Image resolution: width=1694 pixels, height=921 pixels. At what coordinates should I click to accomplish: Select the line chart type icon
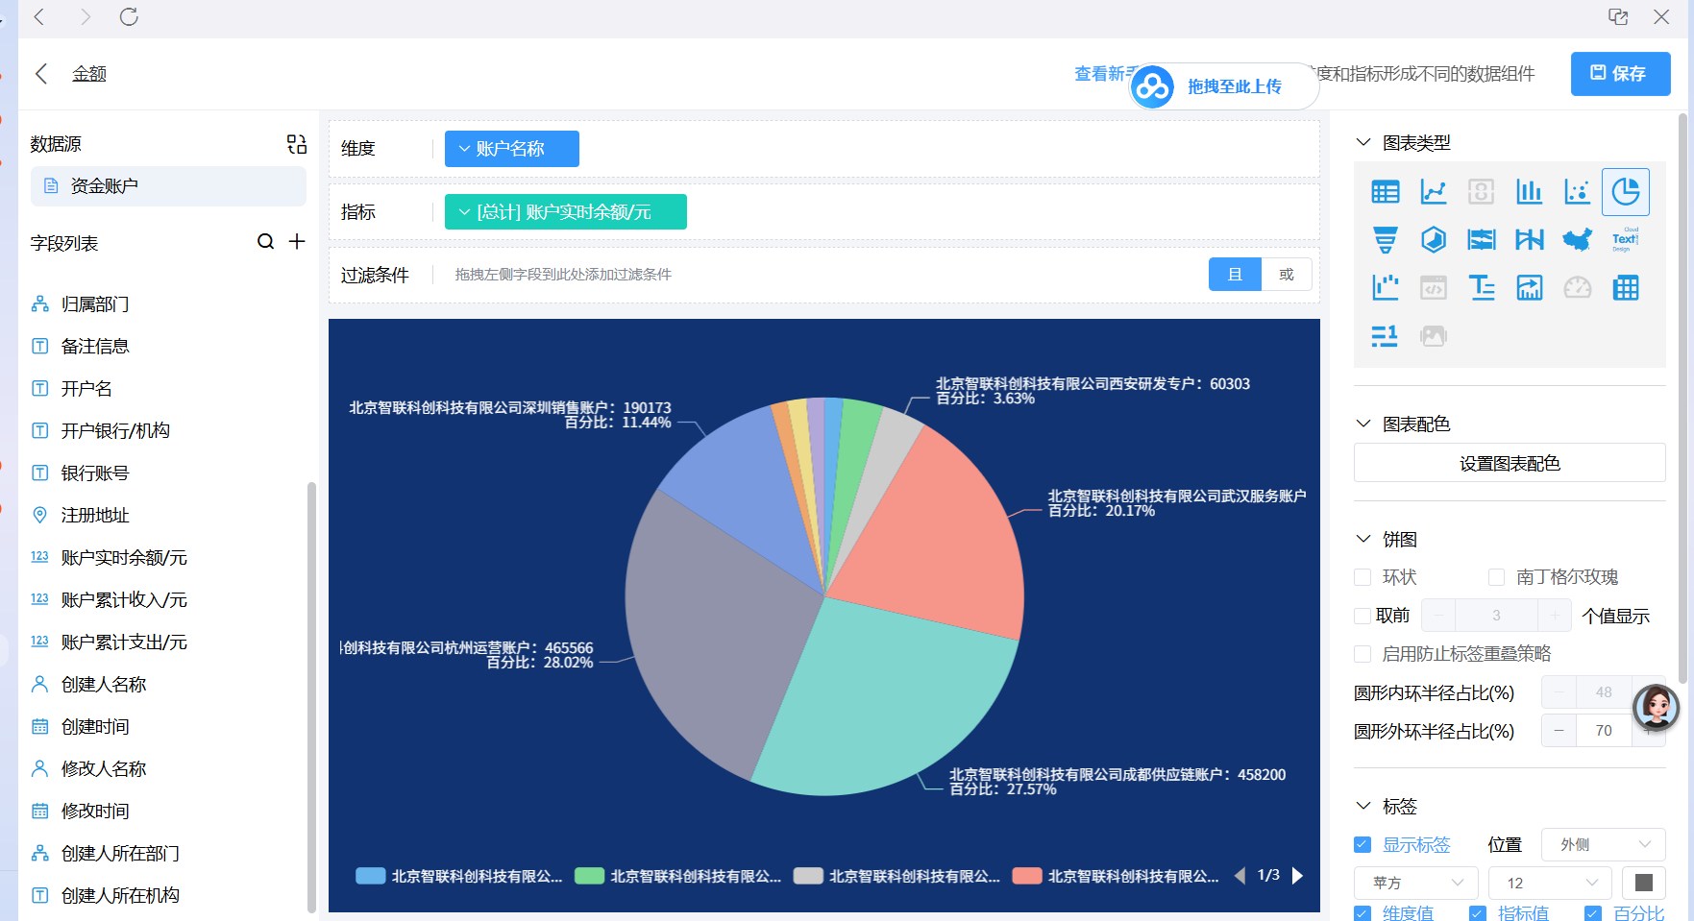point(1433,192)
